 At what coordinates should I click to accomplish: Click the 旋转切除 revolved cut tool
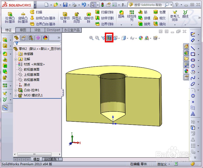(x=89, y=18)
